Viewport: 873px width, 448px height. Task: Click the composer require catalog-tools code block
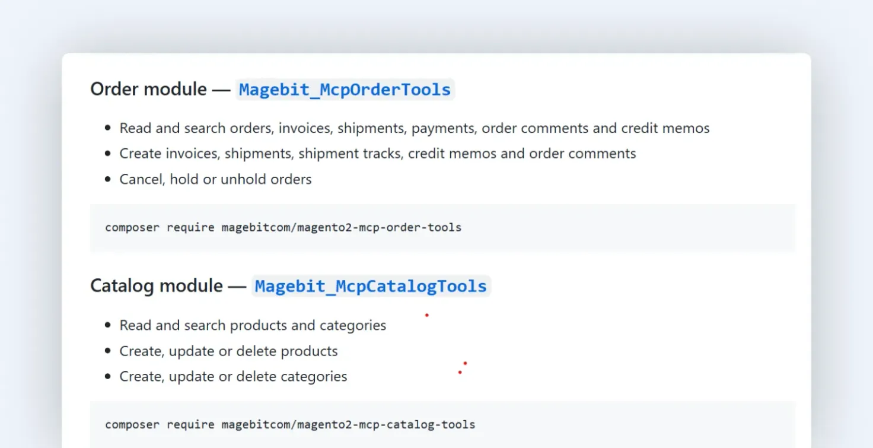coord(442,424)
